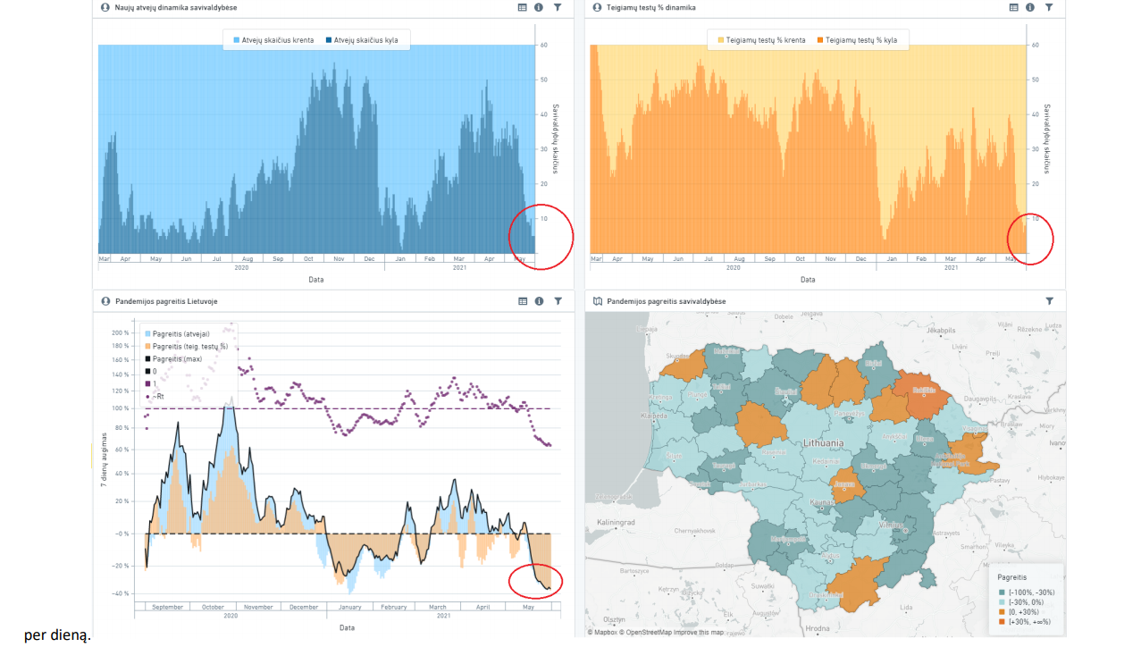Click Klaipėda label on the map
Image resolution: width=1141 pixels, height=664 pixels.
pyautogui.click(x=654, y=416)
